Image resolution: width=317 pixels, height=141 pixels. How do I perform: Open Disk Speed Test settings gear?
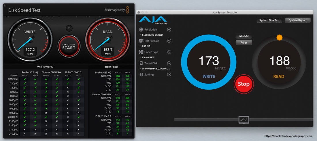(69, 28)
